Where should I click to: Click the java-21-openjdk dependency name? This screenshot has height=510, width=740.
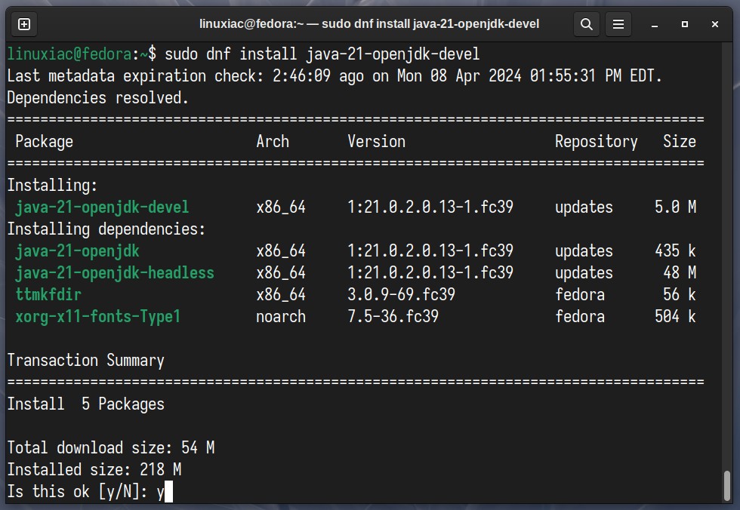77,251
